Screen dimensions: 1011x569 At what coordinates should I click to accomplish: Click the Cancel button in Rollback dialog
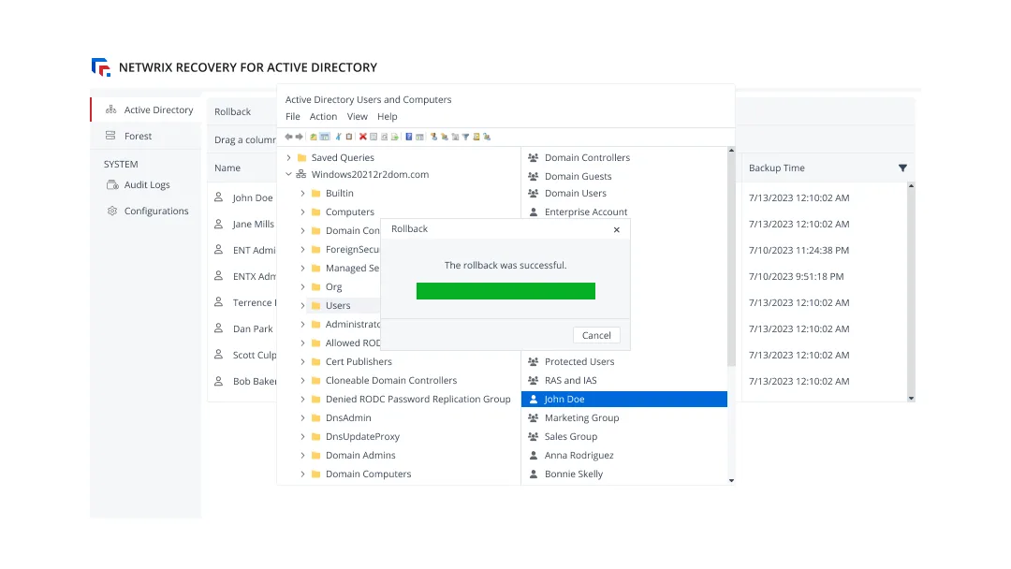(x=596, y=335)
